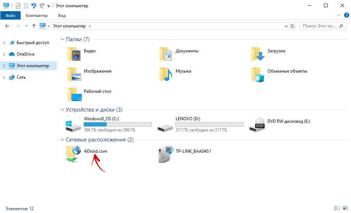
Task: Open the address bar history dropdown
Action: pos(286,26)
